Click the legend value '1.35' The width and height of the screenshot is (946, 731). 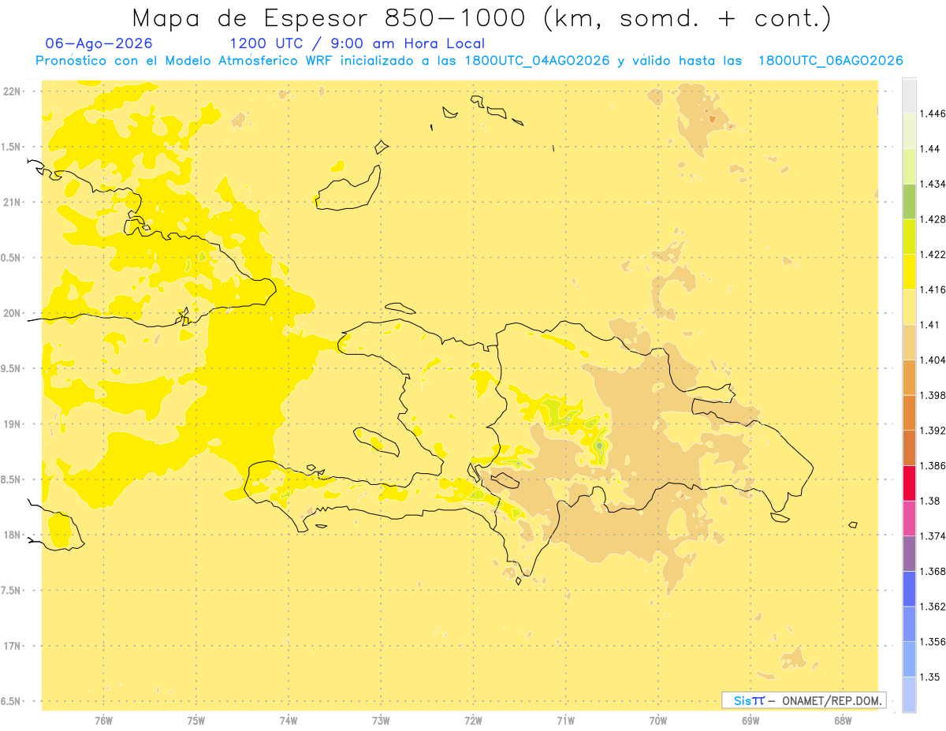coord(929,677)
